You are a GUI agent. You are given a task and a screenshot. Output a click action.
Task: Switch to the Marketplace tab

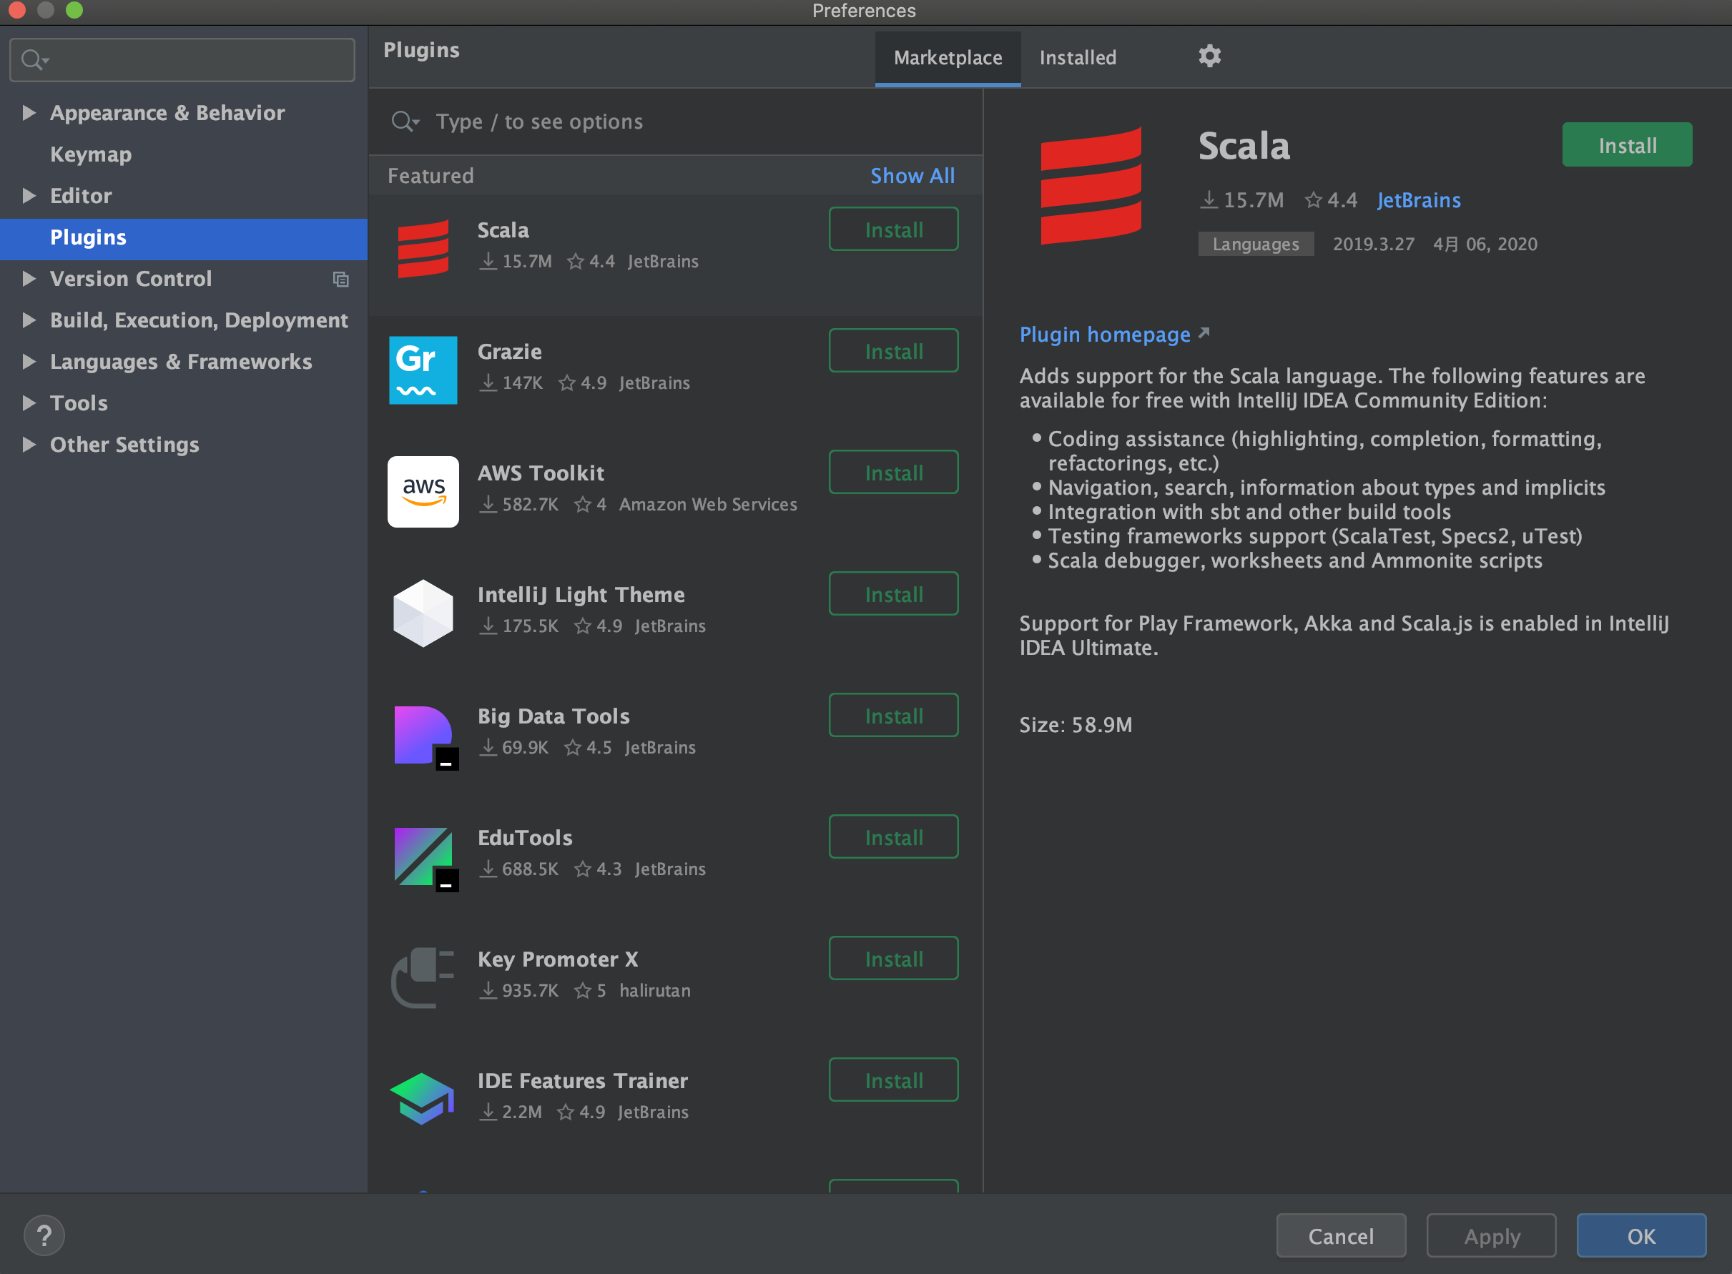point(948,58)
